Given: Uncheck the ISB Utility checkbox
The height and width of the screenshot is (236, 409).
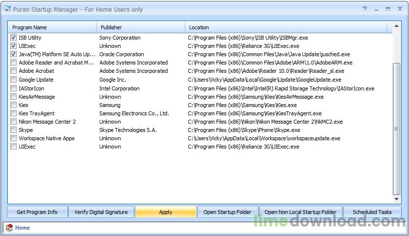Looking at the screenshot, I should click(13, 38).
